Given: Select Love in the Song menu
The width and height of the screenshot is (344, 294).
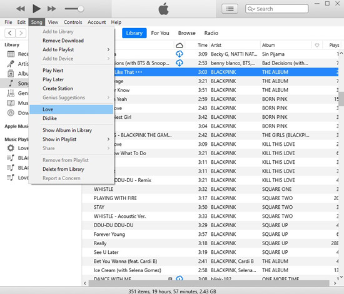Looking at the screenshot, I should (71, 109).
